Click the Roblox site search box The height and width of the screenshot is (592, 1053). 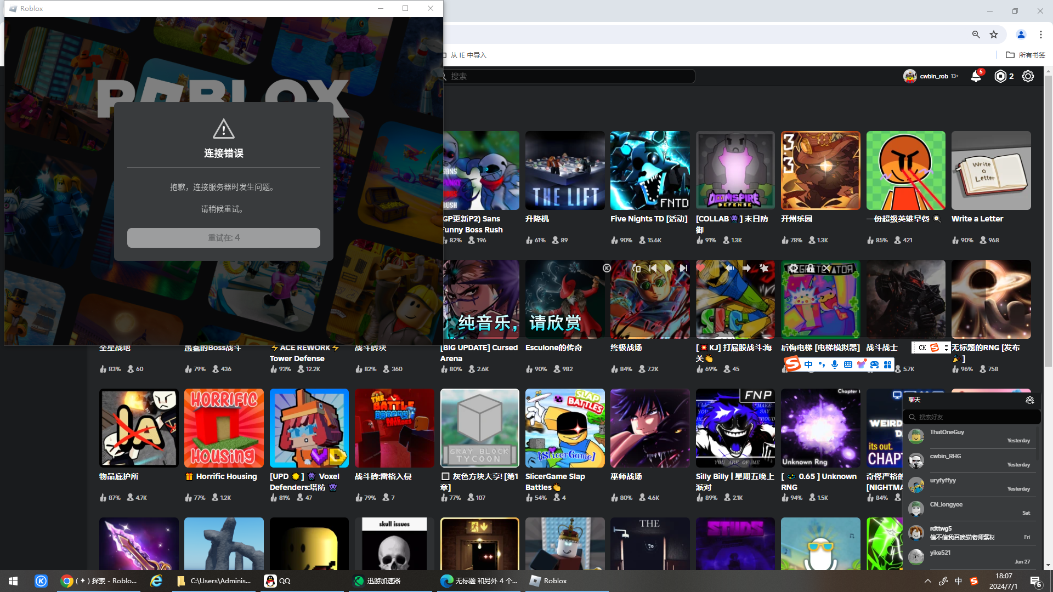click(569, 76)
